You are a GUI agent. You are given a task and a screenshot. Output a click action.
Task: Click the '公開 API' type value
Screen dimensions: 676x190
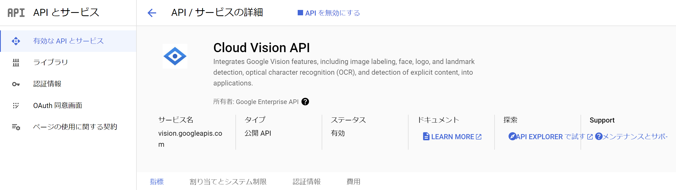[258, 133]
